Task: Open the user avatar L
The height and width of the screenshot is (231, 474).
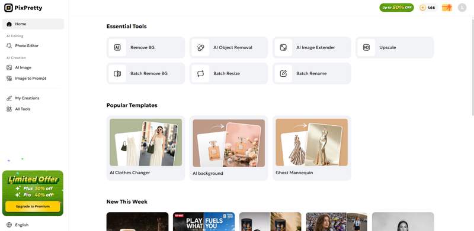Action: coord(462,8)
